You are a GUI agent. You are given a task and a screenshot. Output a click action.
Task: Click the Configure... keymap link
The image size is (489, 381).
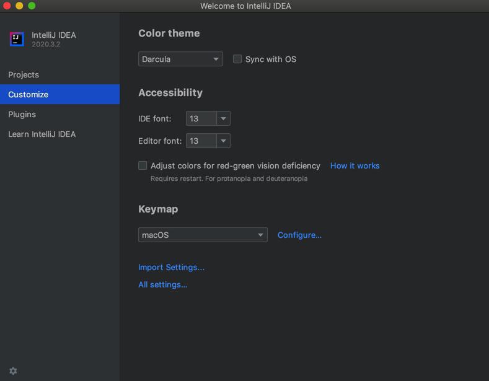tap(299, 235)
